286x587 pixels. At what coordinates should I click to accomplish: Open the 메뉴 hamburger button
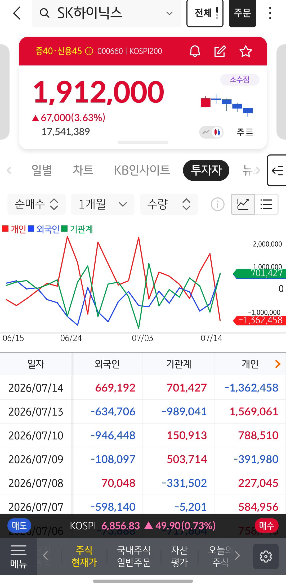pyautogui.click(x=18, y=556)
